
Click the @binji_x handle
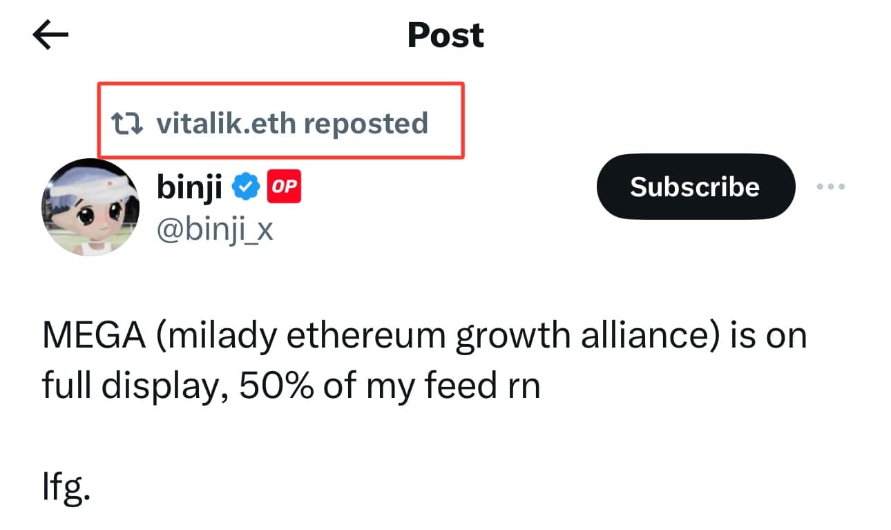coord(214,231)
